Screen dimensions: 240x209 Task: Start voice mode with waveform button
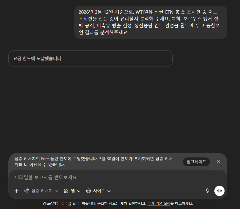[x=219, y=191]
